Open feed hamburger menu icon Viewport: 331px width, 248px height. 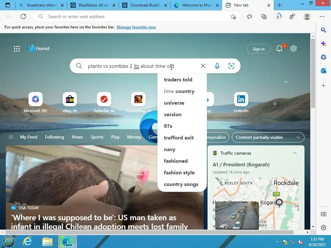point(11,137)
